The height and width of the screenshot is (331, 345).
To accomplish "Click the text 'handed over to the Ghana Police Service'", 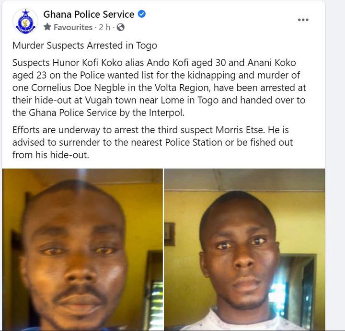I will (159, 106).
